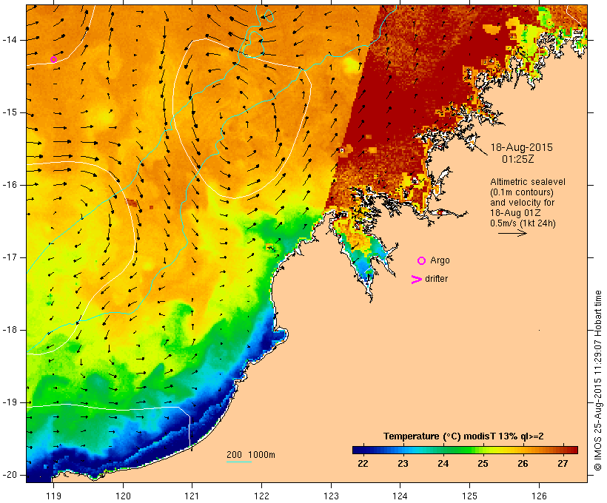607x503 pixels.
Task: Click the longitude axis label '122'
Action: point(262,496)
